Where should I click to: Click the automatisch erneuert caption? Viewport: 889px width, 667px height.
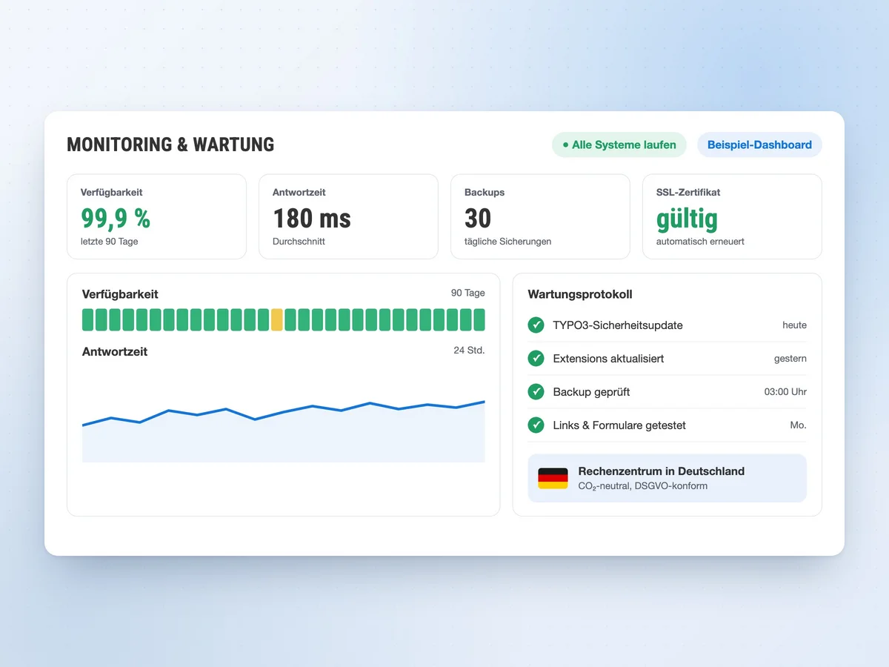tap(700, 242)
